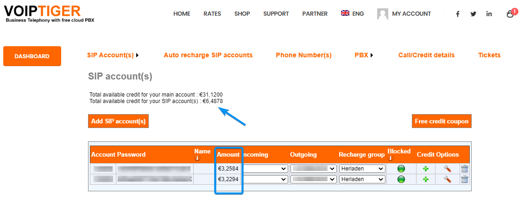Expand the PBX submenu
Screen dimensions: 524x201
tap(364, 55)
